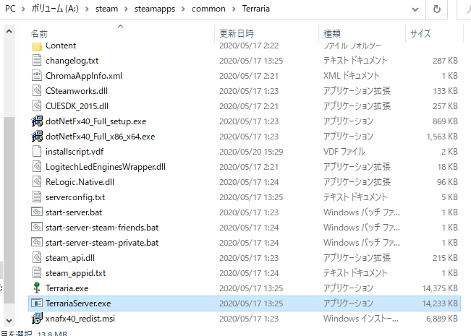Go to ボリューム (A:) in the breadcrumb
This screenshot has width=471, height=336.
[x=55, y=9]
